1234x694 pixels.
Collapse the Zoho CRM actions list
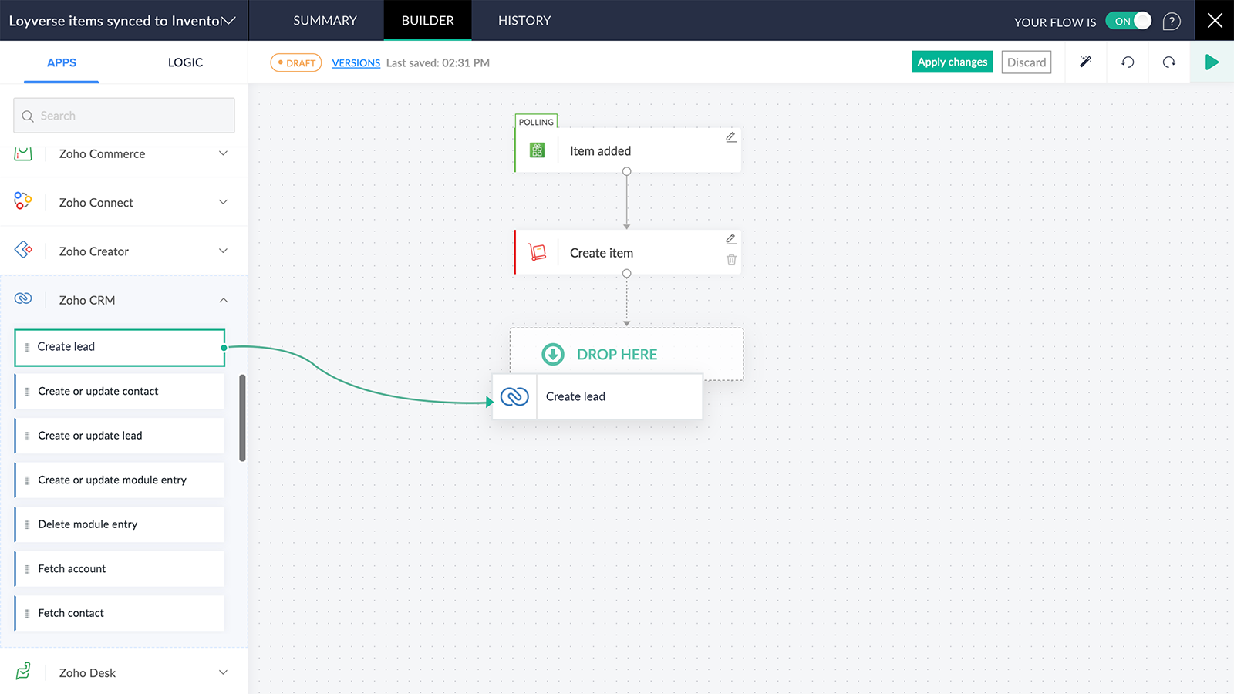(x=223, y=300)
